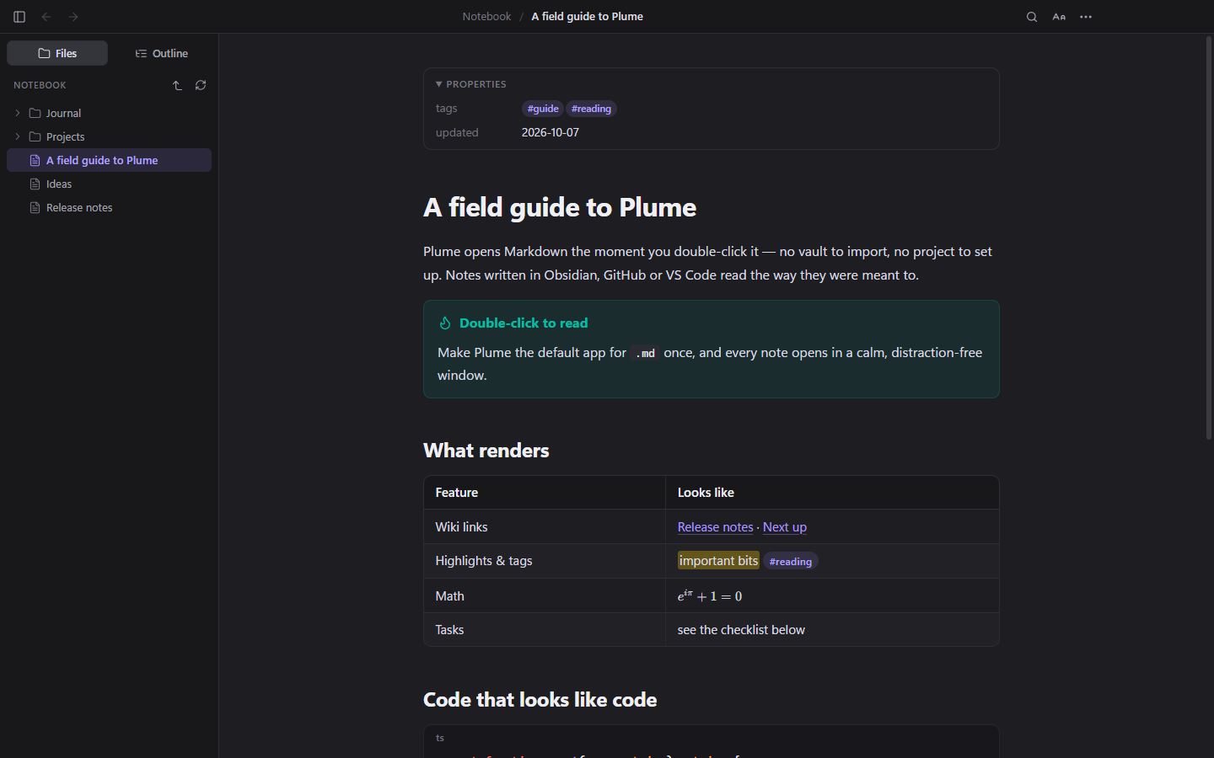Toggle the sidebar panel icon

pyautogui.click(x=19, y=17)
